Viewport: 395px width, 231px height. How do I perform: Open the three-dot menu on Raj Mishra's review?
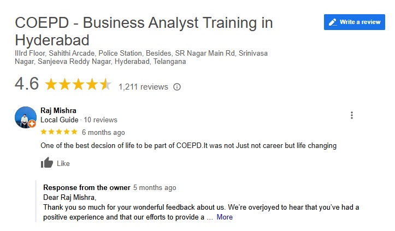pyautogui.click(x=352, y=115)
